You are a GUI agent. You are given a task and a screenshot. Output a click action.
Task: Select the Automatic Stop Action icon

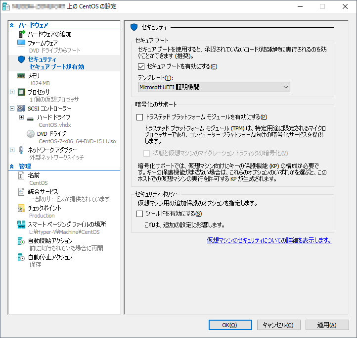tap(21, 257)
